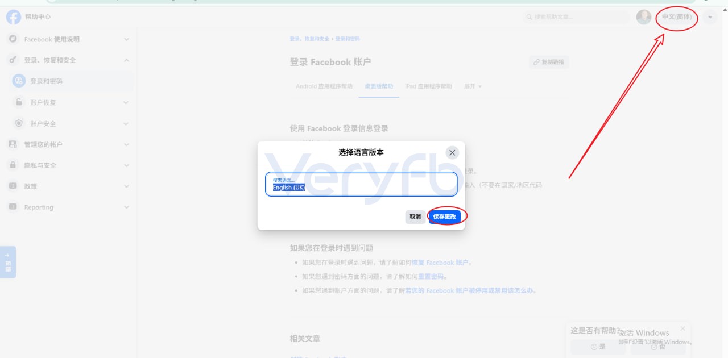Click the shield icon beside 账户安全
The height and width of the screenshot is (358, 728).
point(19,123)
